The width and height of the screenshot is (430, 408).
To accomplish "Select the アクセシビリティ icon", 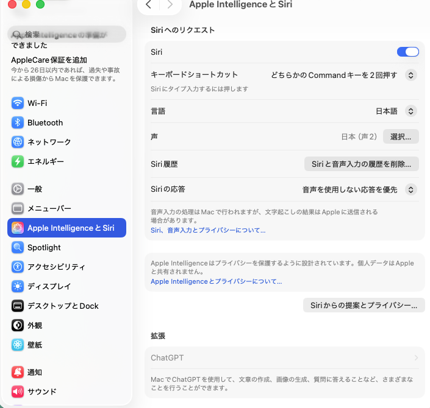I will pyautogui.click(x=18, y=267).
